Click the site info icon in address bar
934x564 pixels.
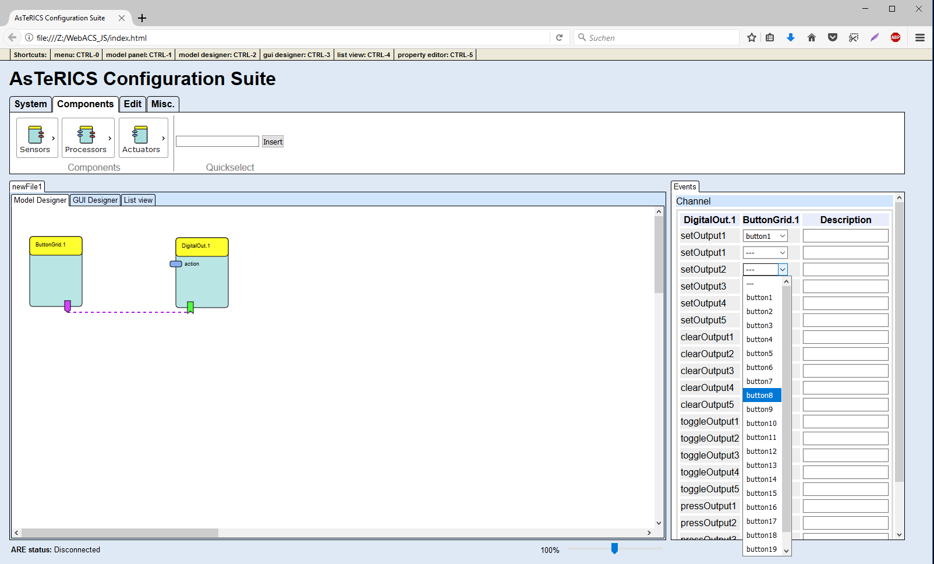coord(29,37)
